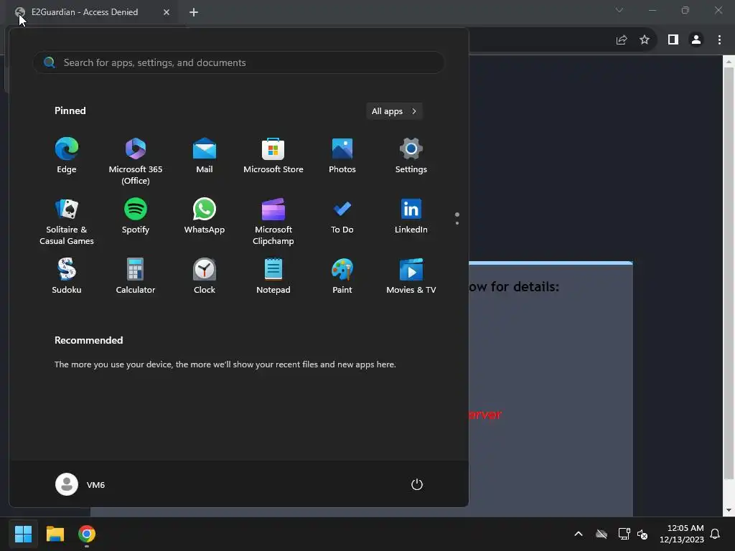Open the Mail app

(205, 156)
